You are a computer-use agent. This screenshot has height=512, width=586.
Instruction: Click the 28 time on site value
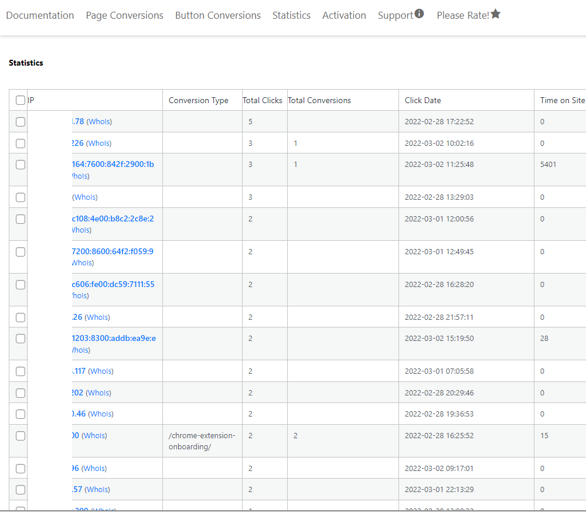click(543, 338)
